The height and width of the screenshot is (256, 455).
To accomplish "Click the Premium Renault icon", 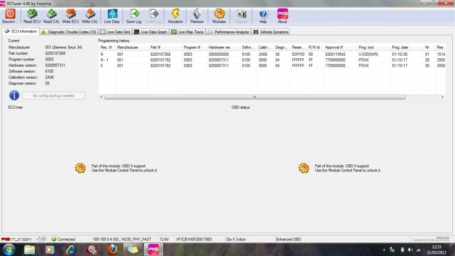I will [x=197, y=14].
